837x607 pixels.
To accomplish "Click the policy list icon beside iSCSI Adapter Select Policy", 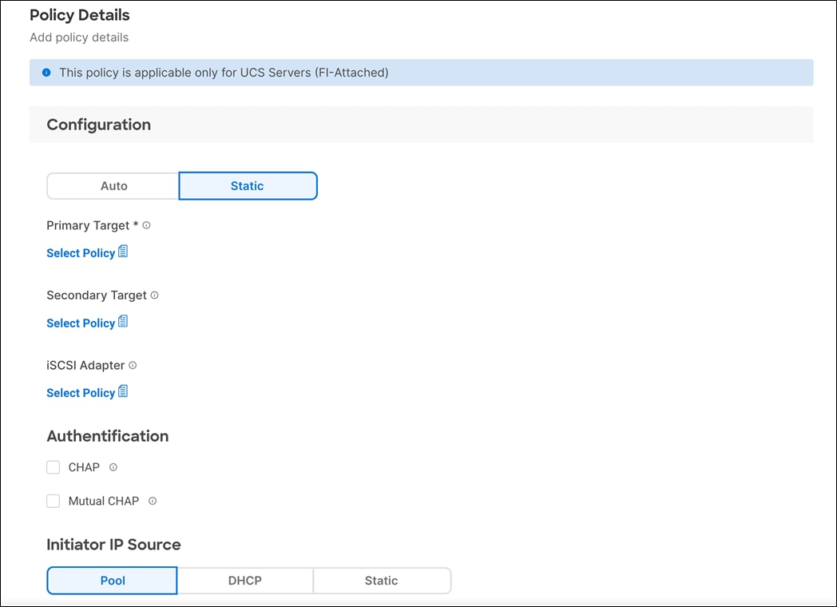I will tap(125, 391).
